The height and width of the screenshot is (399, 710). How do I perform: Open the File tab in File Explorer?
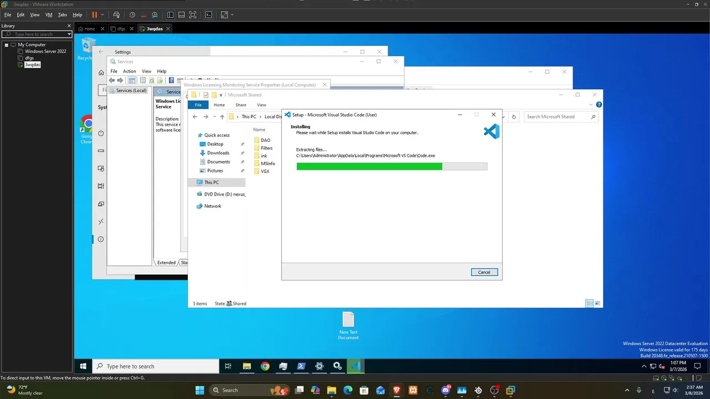tap(198, 105)
